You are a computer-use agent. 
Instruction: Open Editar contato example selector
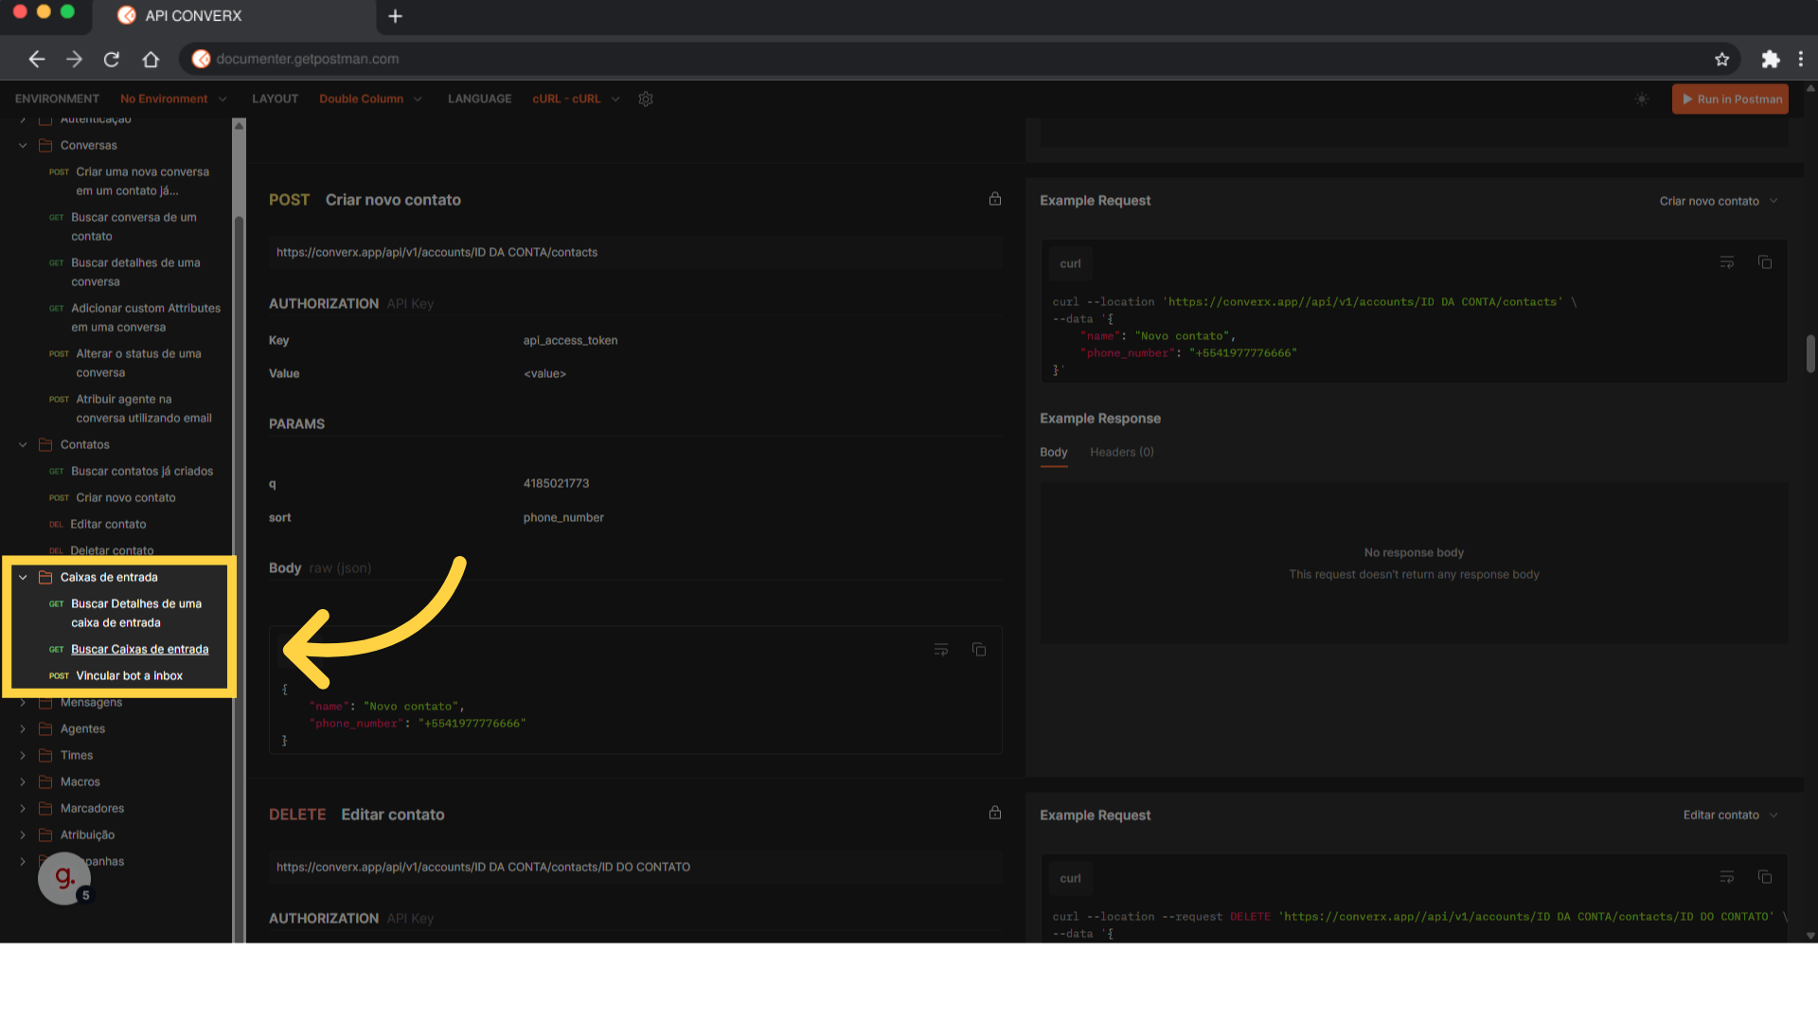point(1730,815)
